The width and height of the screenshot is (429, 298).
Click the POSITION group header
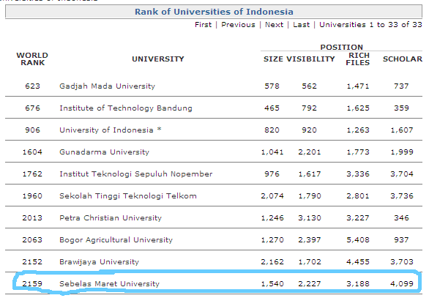[x=341, y=47]
